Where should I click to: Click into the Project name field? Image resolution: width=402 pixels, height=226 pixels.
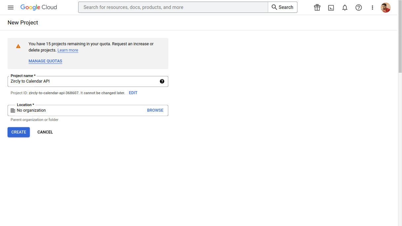83,81
